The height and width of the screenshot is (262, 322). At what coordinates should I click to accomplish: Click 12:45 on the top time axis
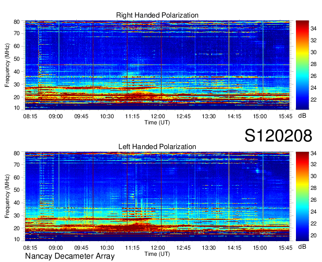pos(183,116)
